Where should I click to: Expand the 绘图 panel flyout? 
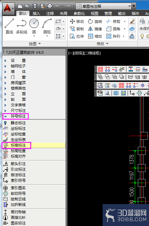pyautogui.click(x=35, y=44)
